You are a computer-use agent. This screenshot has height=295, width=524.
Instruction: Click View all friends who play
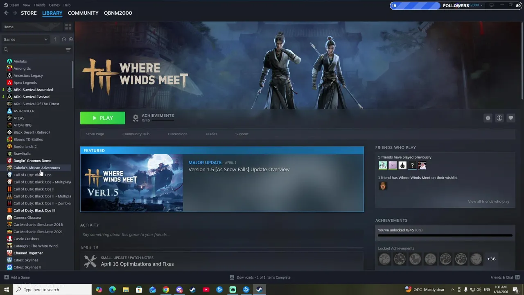(x=489, y=202)
